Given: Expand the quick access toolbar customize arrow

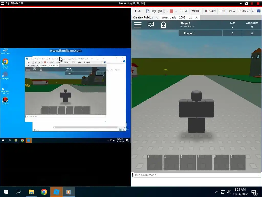Looking at the screenshot, I should 176,12.
